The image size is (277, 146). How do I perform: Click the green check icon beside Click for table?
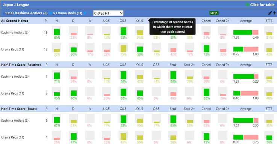(x=247, y=5)
